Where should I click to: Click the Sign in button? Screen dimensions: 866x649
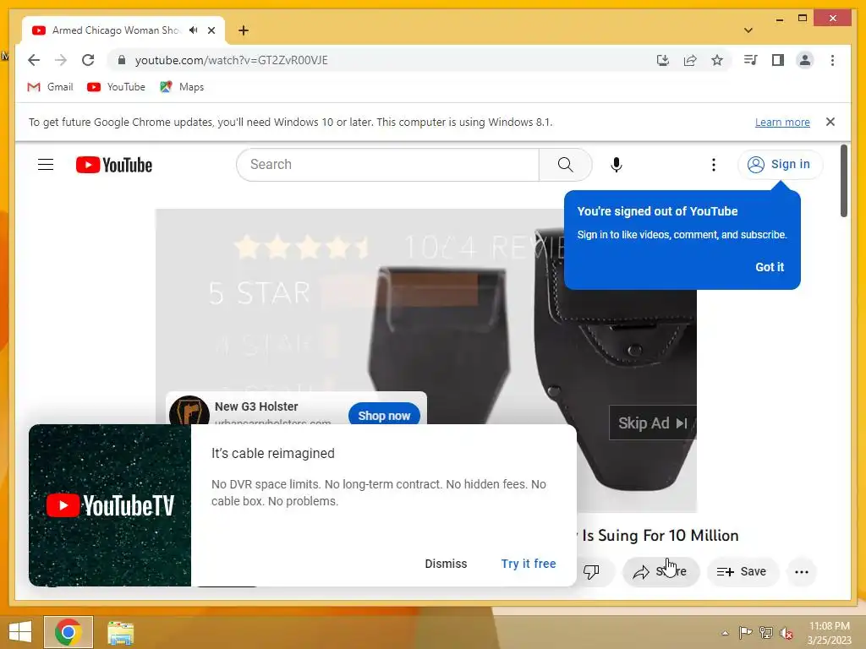point(779,165)
